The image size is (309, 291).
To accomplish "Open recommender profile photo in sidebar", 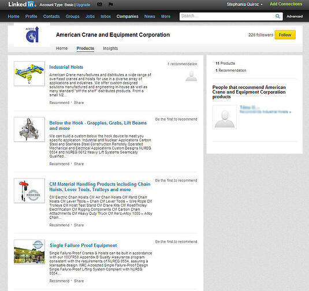I will coord(225,117).
